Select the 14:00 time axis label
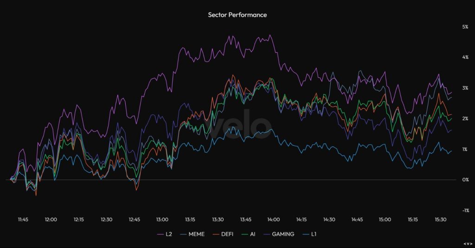 click(274, 220)
